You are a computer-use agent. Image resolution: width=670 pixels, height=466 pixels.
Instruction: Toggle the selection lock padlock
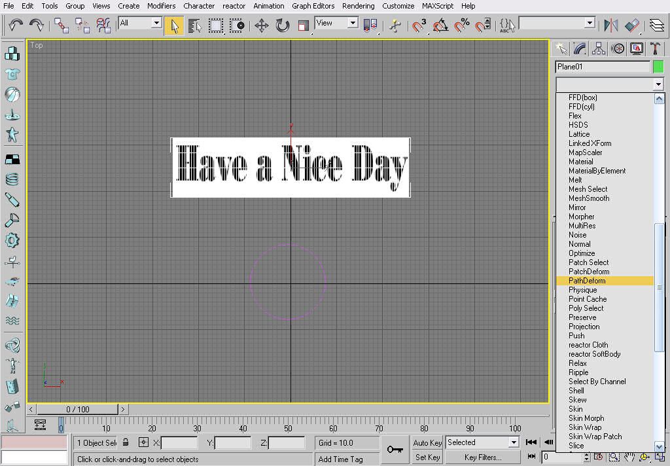click(x=126, y=442)
